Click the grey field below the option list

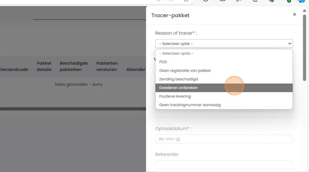[x=224, y=114]
